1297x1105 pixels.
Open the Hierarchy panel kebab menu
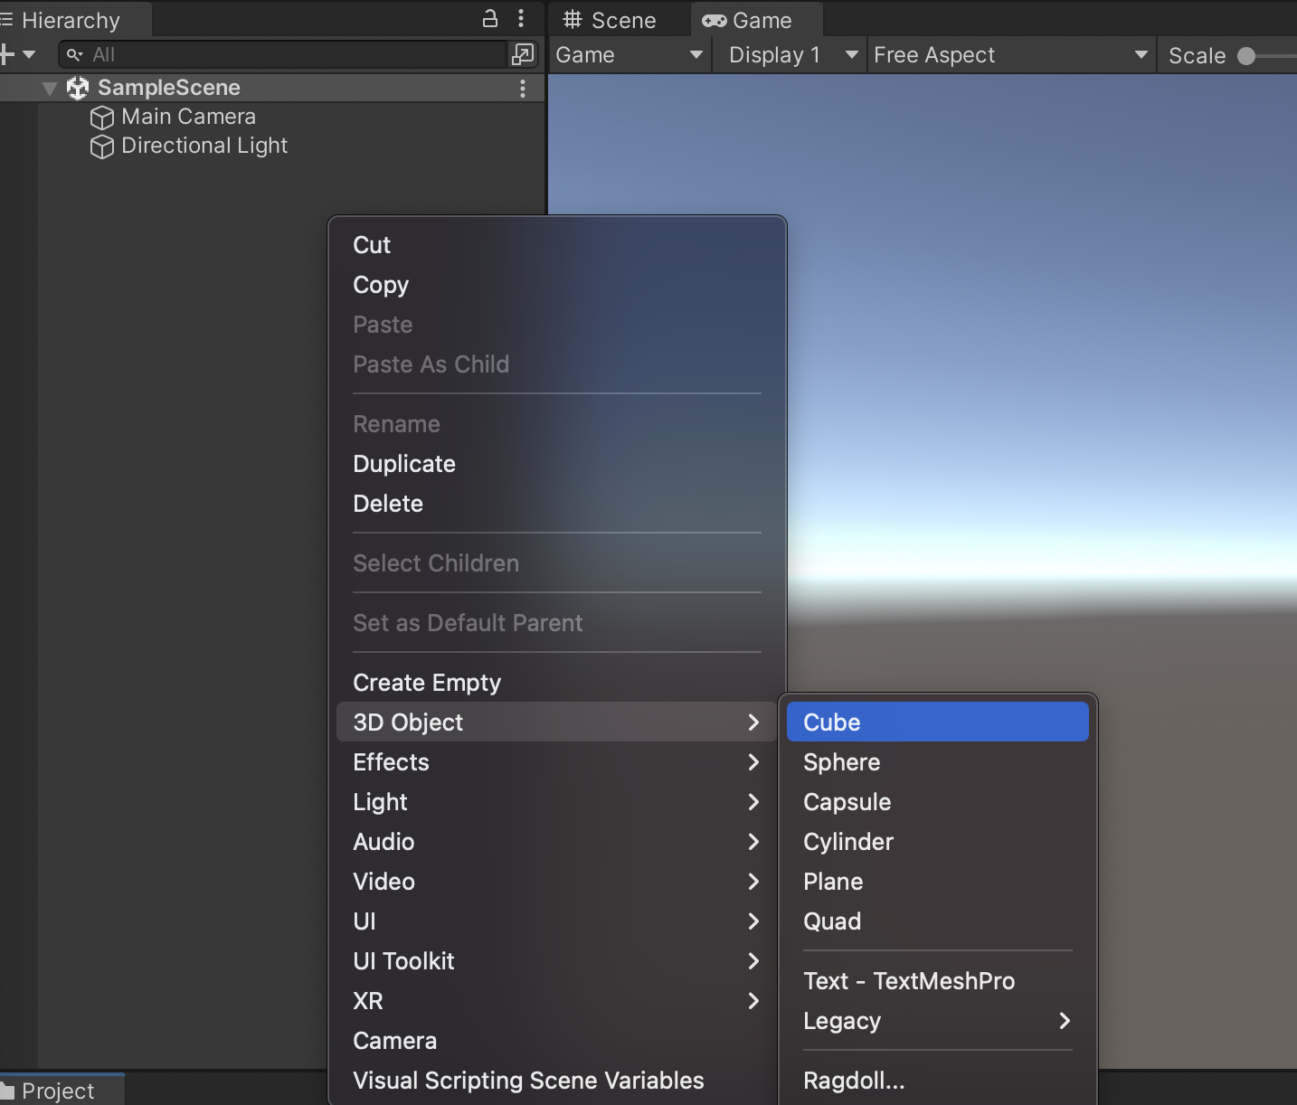tap(522, 18)
